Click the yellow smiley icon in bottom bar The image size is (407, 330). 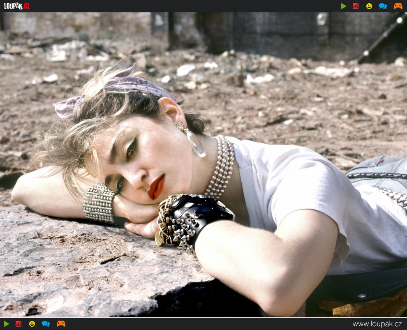[x=32, y=324]
